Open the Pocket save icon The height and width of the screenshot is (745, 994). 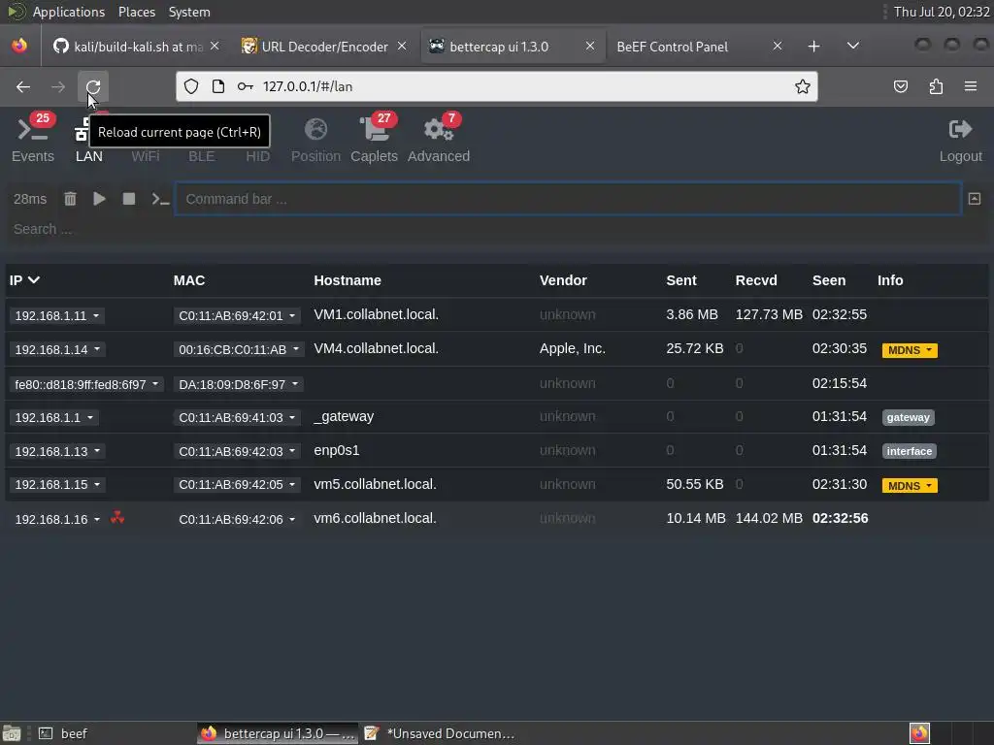(900, 86)
